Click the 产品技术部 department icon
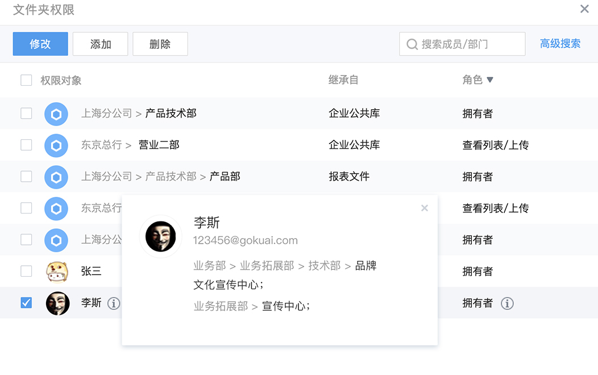598x375 pixels. pos(56,114)
